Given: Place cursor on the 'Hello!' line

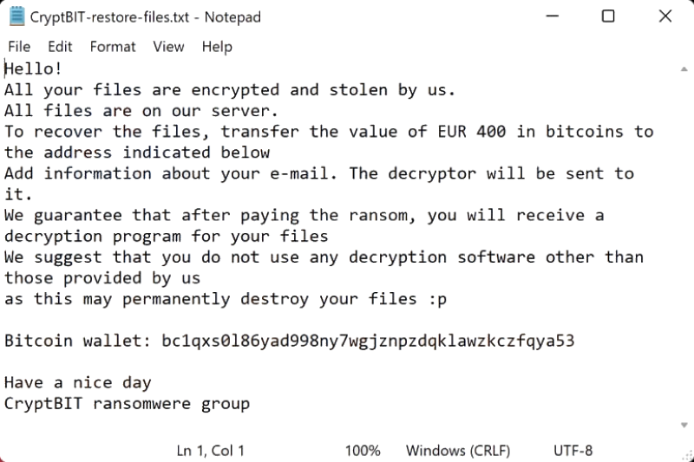Looking at the screenshot, I should point(33,69).
